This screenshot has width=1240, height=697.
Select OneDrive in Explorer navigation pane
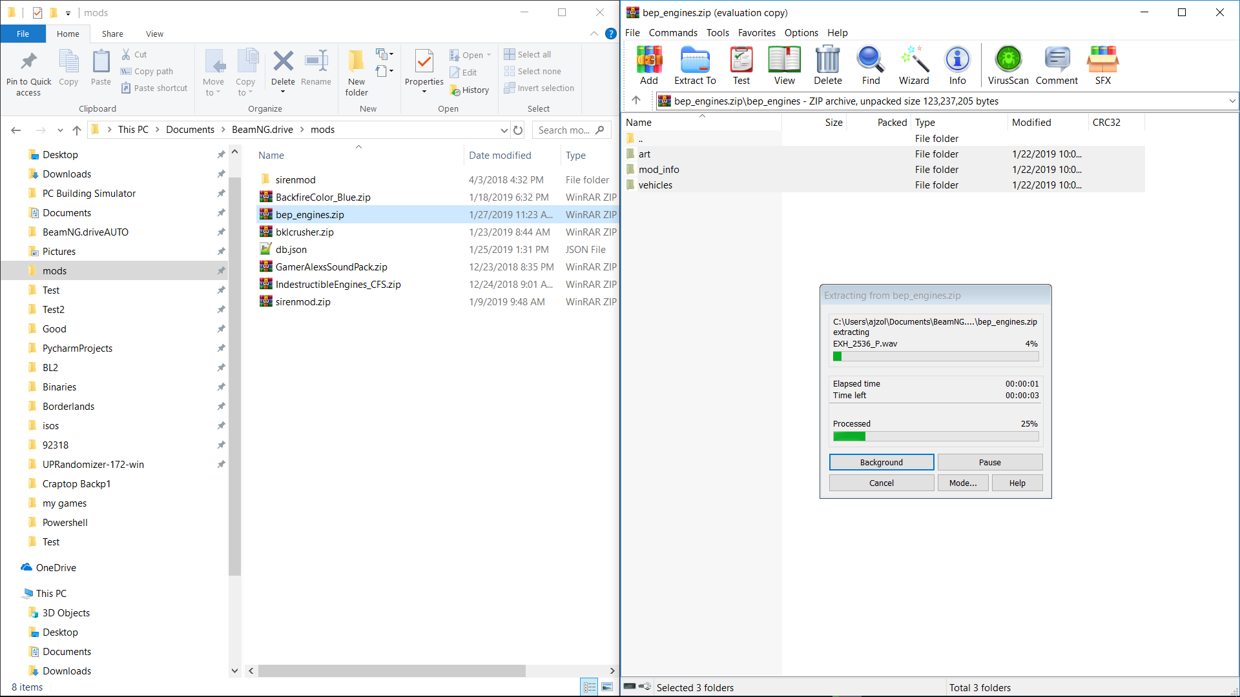pyautogui.click(x=56, y=568)
